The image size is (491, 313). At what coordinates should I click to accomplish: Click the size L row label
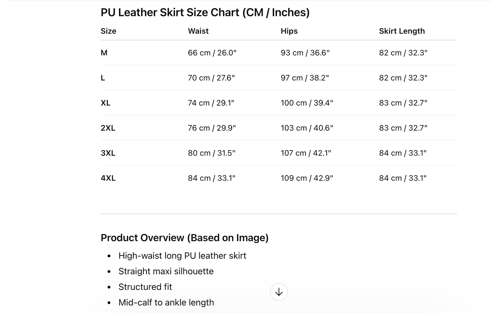[x=103, y=78]
